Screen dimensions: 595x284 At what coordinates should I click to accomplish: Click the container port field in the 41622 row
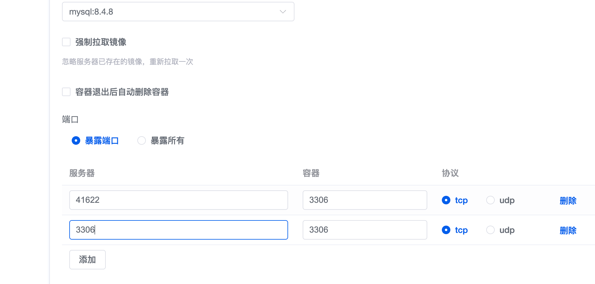pyautogui.click(x=365, y=200)
